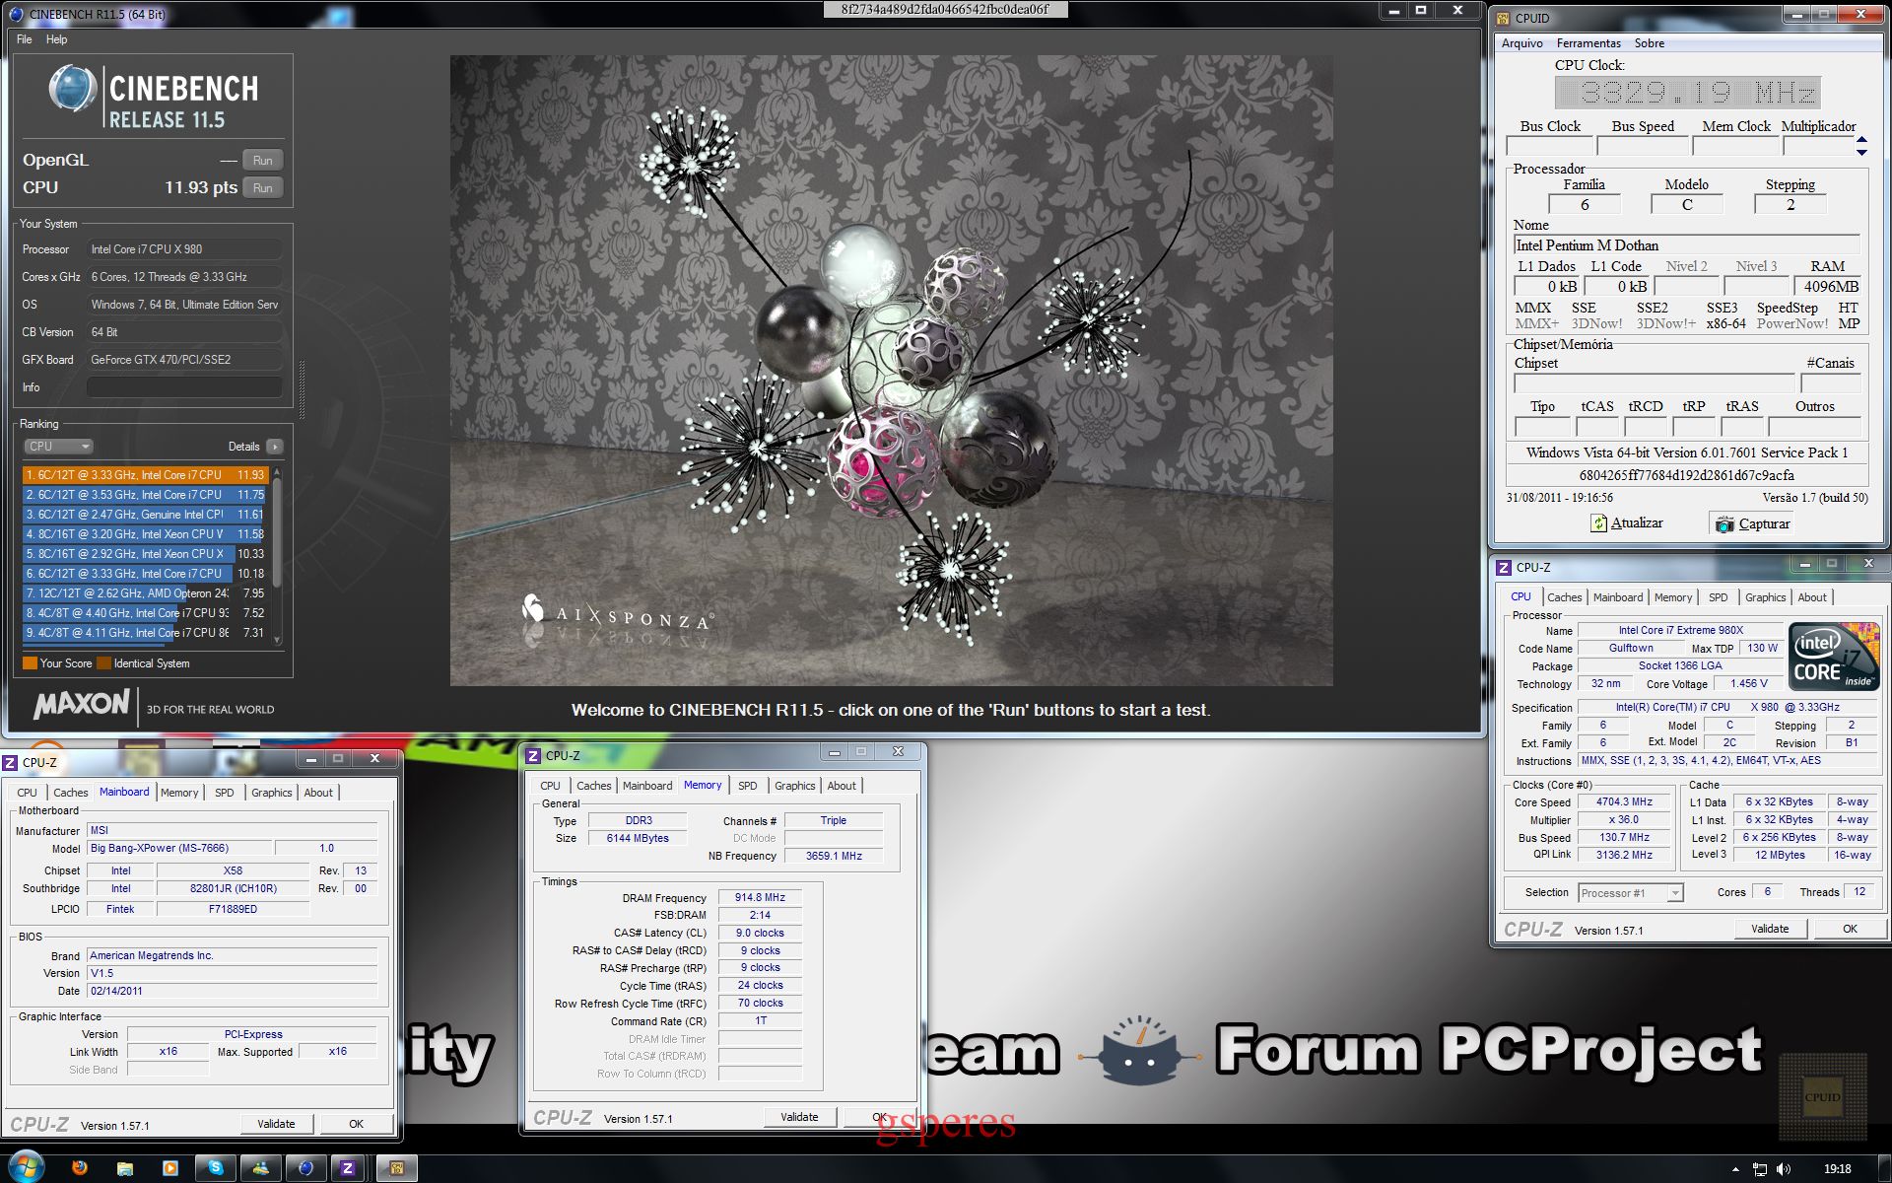Screen dimensions: 1892x1183
Task: Click the ranking list vertical scrollbar
Action: [x=277, y=556]
